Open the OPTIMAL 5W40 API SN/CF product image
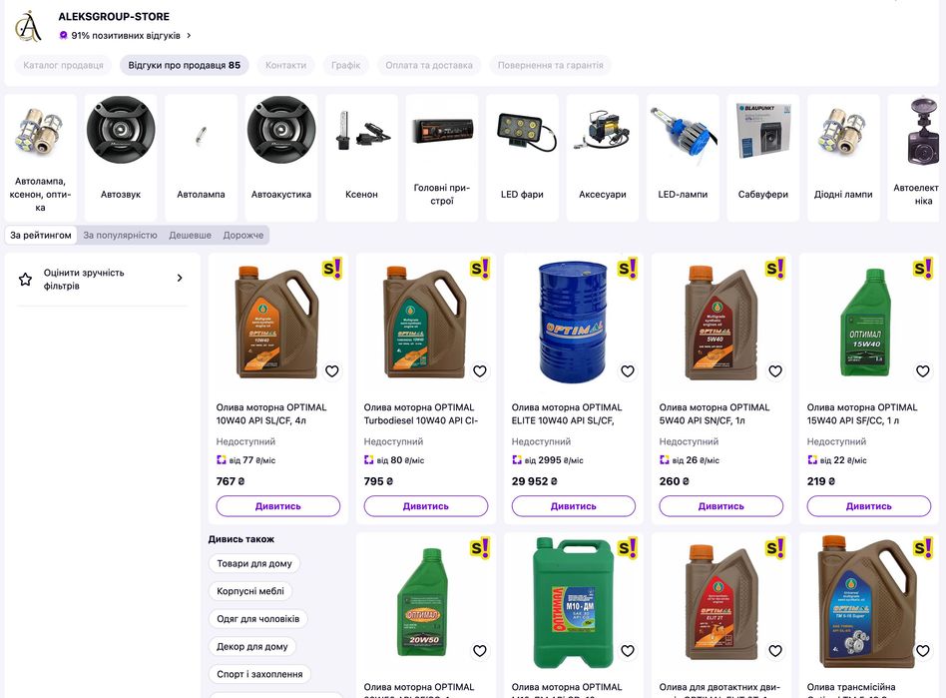 click(x=719, y=323)
